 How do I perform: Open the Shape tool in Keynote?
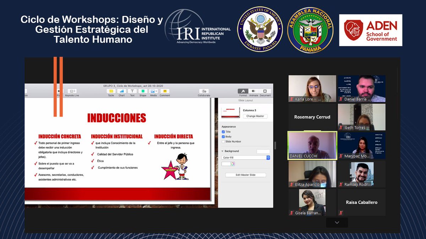click(x=143, y=91)
